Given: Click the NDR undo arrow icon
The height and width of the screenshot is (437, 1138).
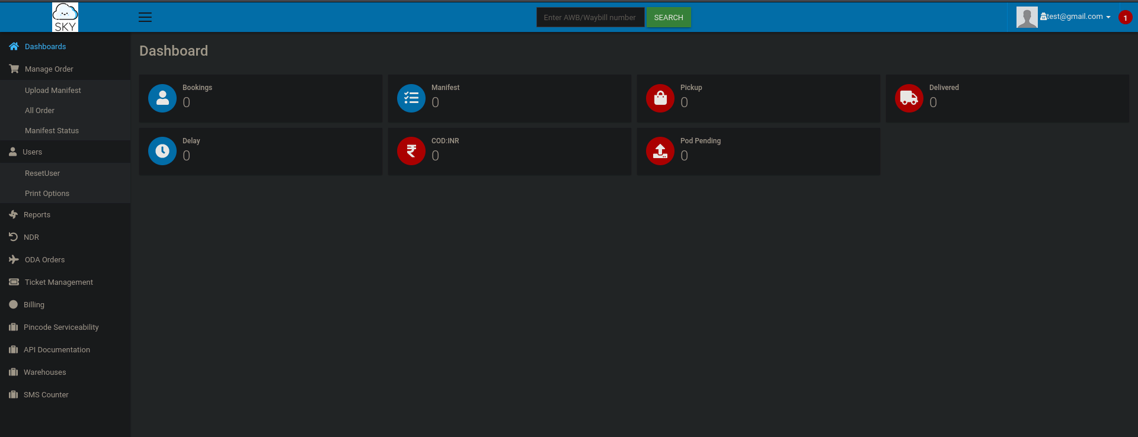Looking at the screenshot, I should coord(13,237).
